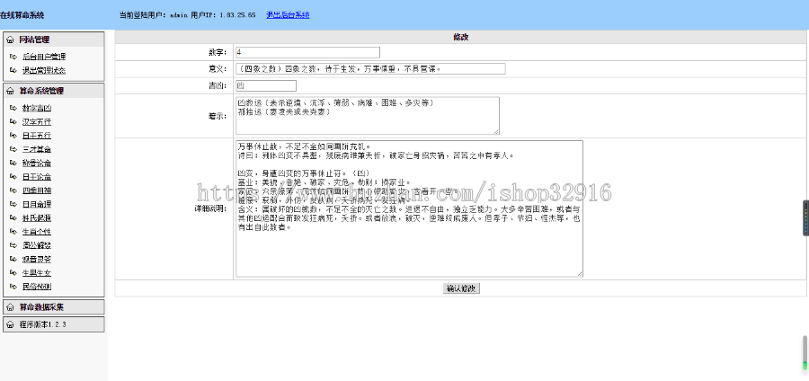This screenshot has height=381, width=809.
Task: Click the arrow icon next to 数字吉凶
Action: tap(13, 108)
